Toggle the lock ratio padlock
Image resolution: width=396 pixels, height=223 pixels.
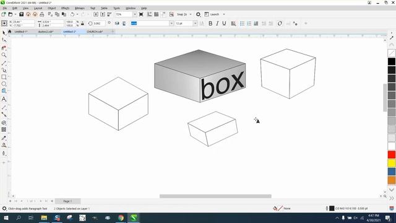pos(82,24)
